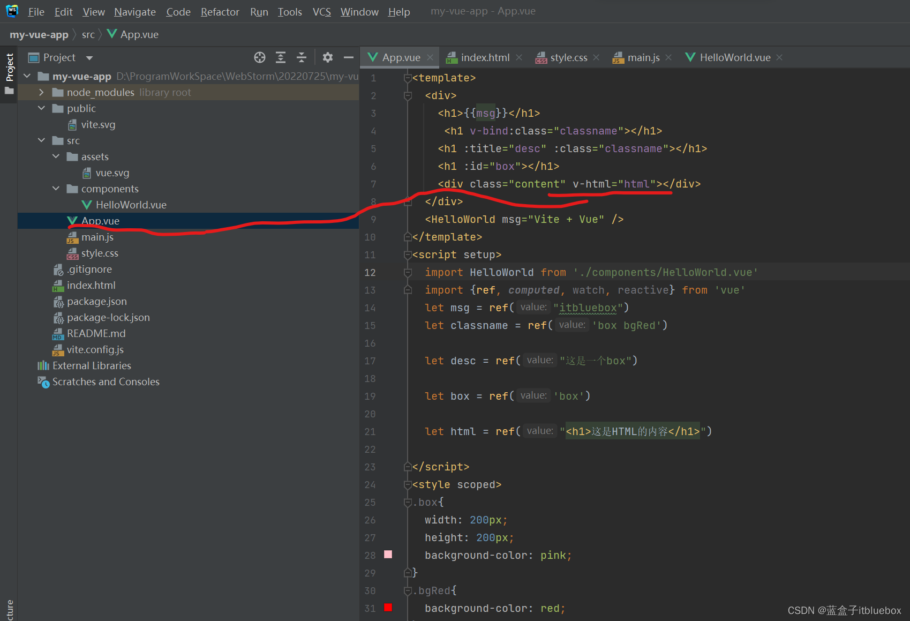
Task: Open the File menu
Action: click(x=36, y=12)
